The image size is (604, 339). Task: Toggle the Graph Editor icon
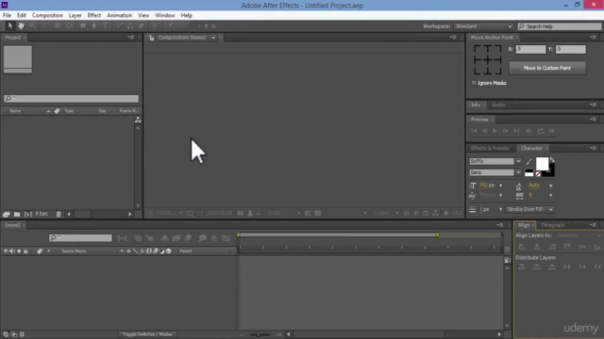click(226, 238)
